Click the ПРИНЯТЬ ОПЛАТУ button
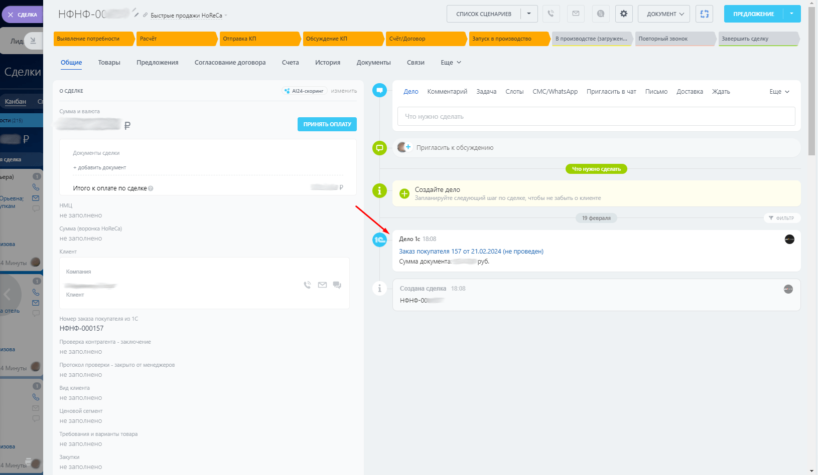 327,124
